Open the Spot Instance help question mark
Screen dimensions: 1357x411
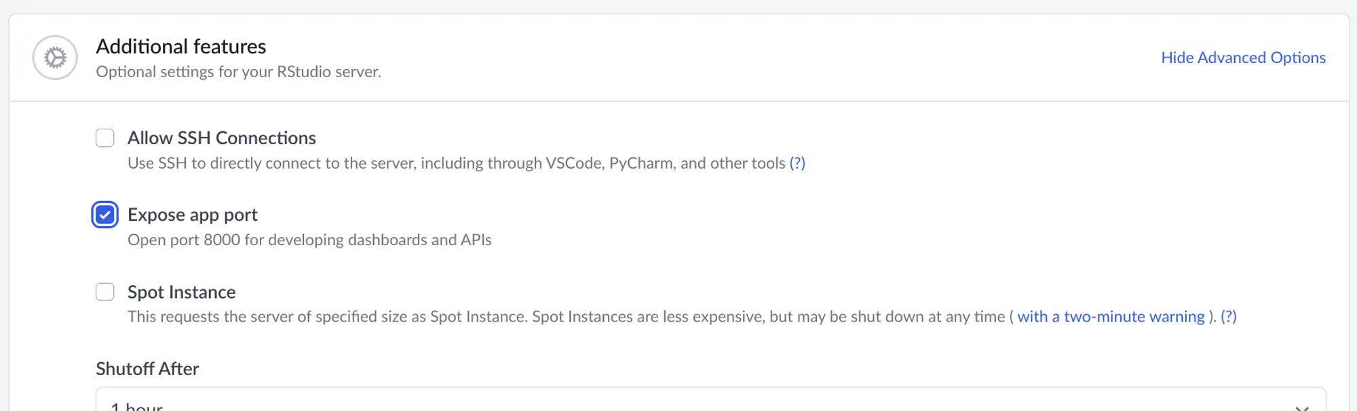point(1229,316)
